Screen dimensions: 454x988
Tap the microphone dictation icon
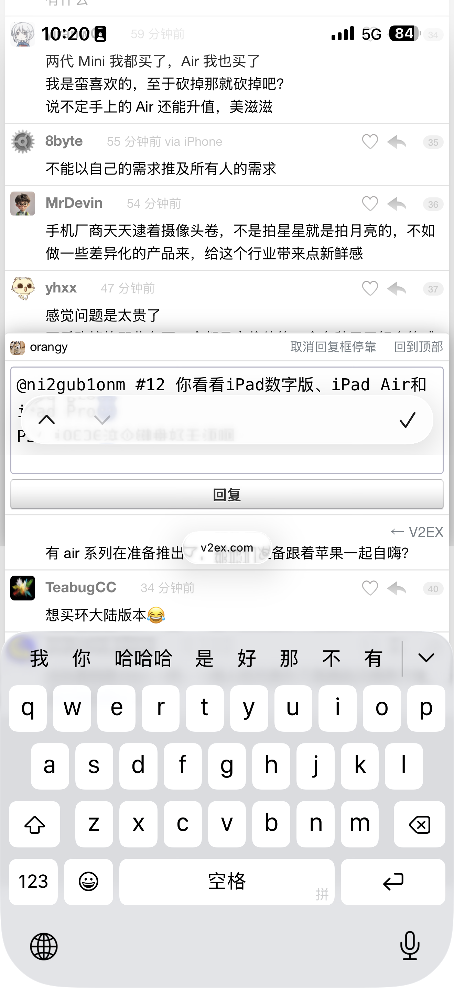pyautogui.click(x=410, y=946)
